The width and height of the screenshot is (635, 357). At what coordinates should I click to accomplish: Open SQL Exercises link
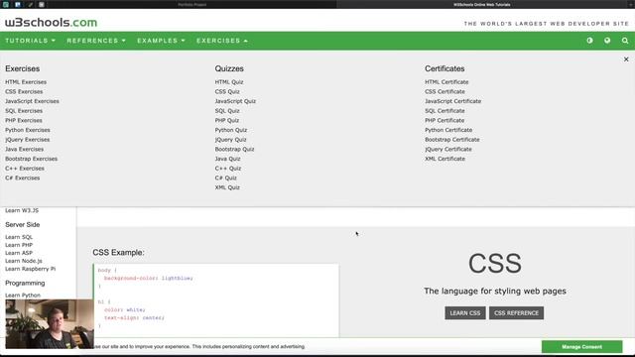tap(24, 110)
